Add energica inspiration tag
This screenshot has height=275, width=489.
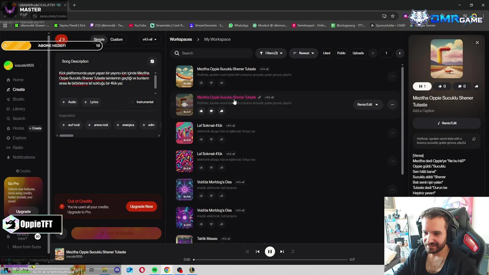pos(125,125)
